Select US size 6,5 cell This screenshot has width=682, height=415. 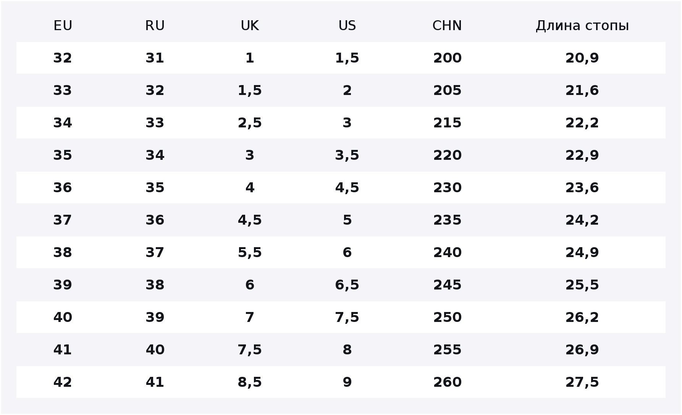[x=347, y=285]
